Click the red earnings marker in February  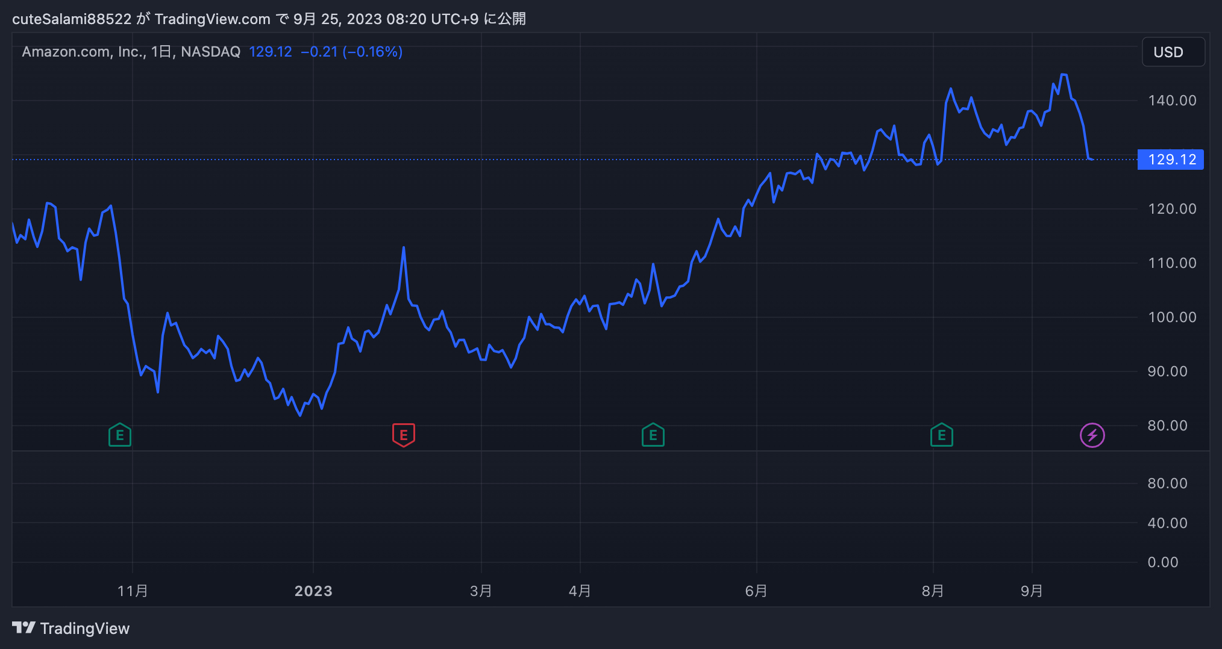(404, 435)
